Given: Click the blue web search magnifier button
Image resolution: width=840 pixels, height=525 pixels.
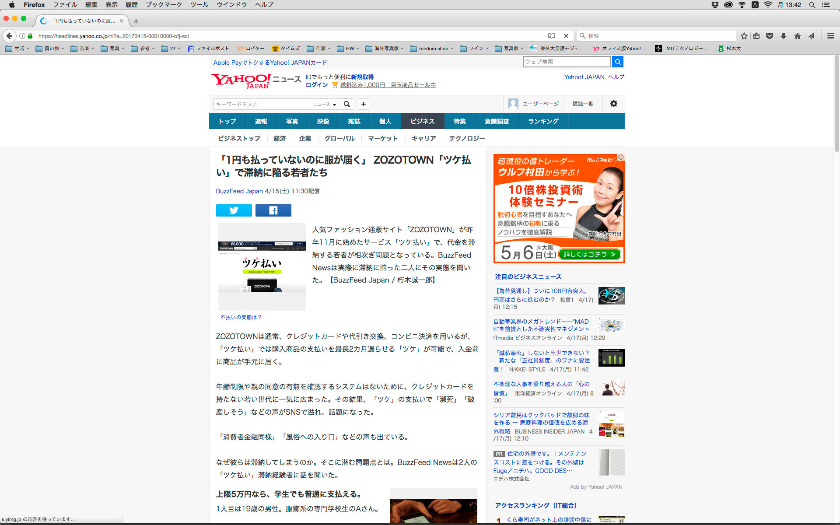Looking at the screenshot, I should (x=617, y=62).
